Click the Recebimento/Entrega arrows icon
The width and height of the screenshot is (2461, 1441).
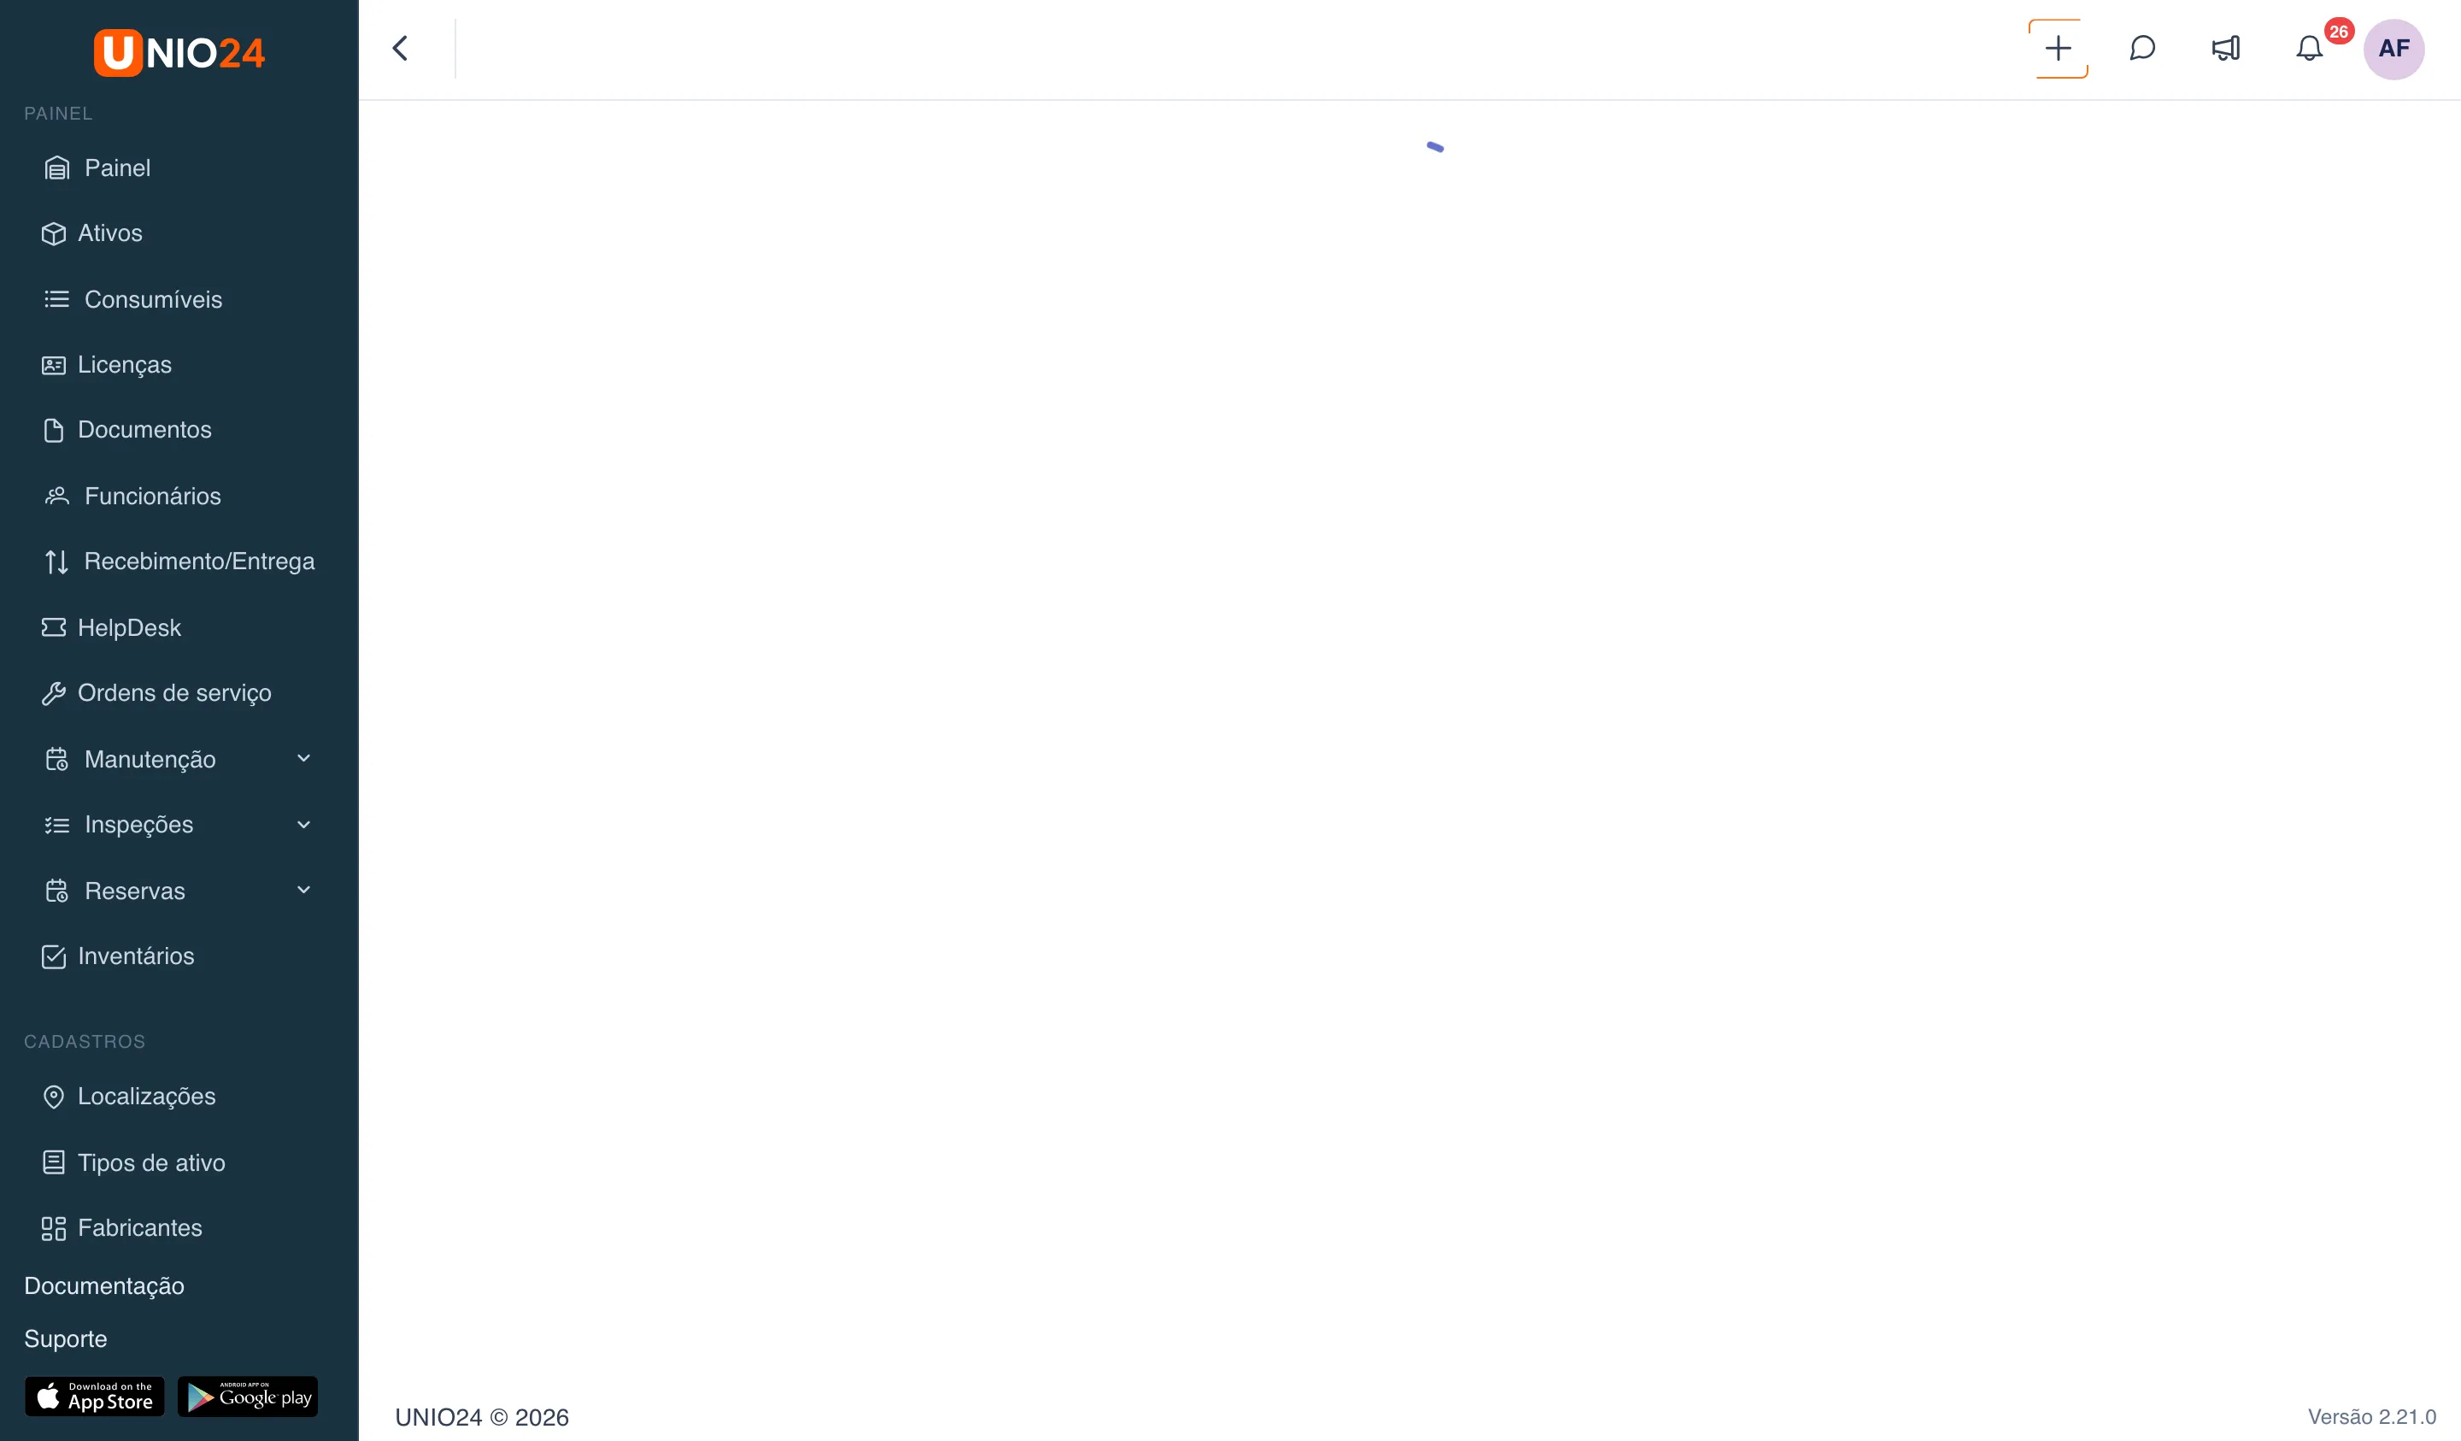coord(56,562)
